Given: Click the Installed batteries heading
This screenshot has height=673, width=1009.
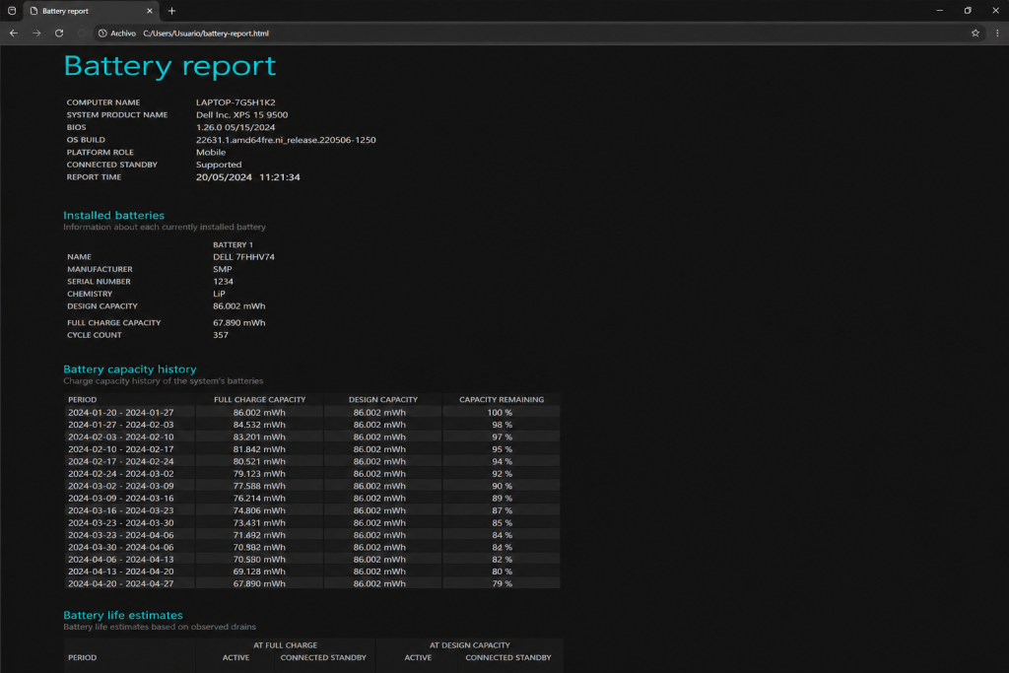Looking at the screenshot, I should click(113, 215).
